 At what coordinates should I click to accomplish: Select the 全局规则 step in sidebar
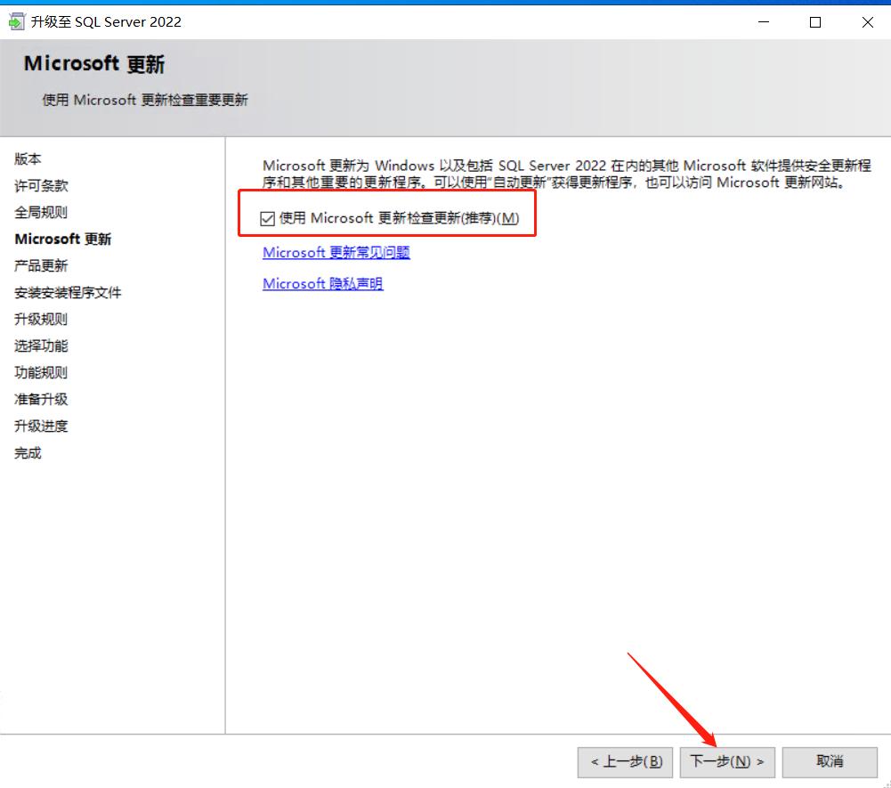41,212
